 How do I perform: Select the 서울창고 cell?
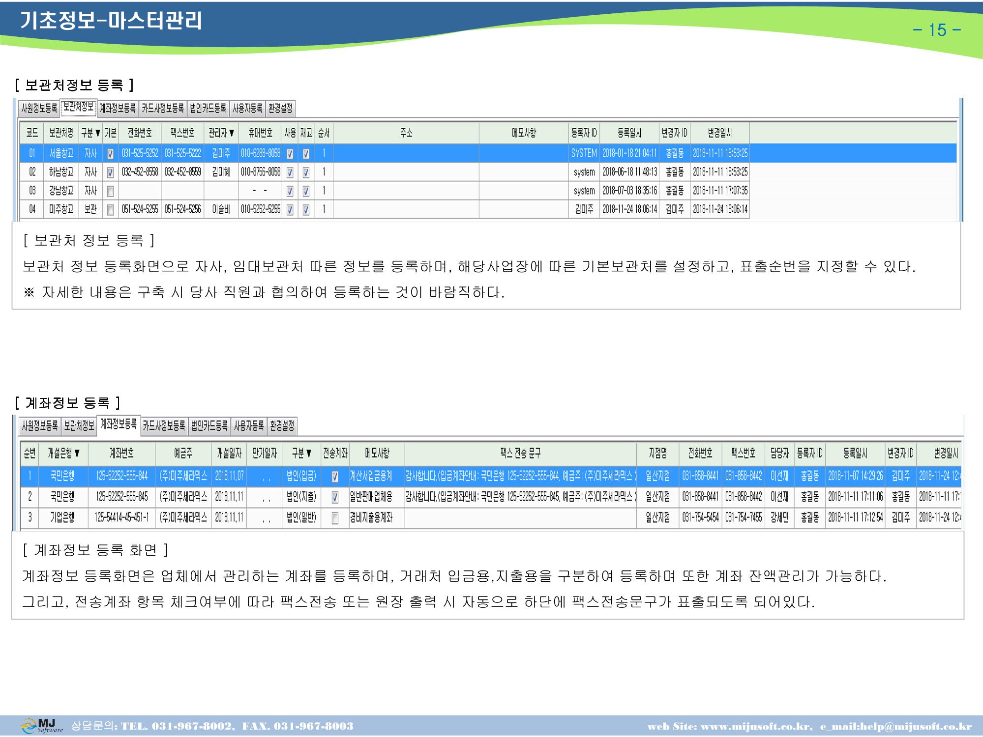point(61,154)
